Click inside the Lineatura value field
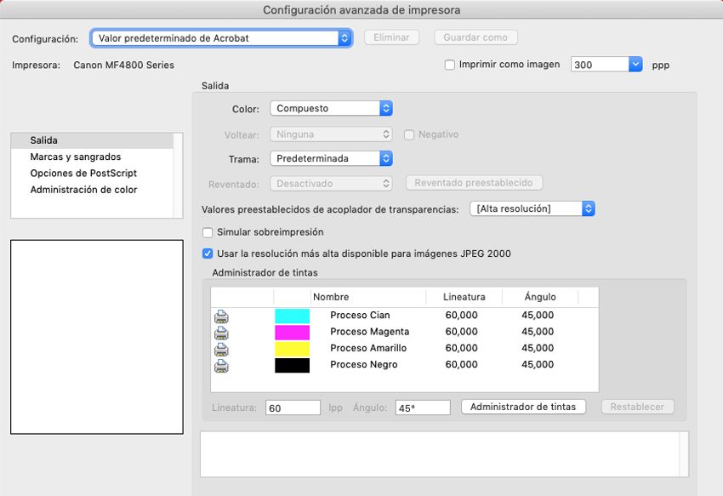This screenshot has width=723, height=496. pos(292,407)
